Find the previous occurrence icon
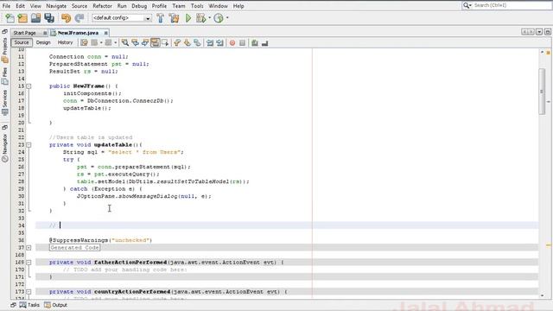 [x=135, y=42]
